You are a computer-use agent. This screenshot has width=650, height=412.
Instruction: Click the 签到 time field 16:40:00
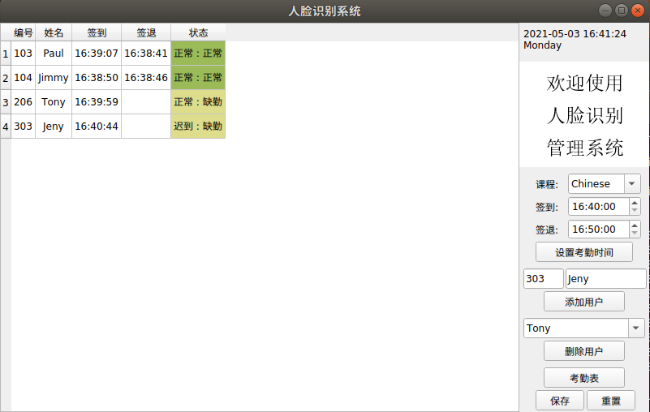pos(599,207)
